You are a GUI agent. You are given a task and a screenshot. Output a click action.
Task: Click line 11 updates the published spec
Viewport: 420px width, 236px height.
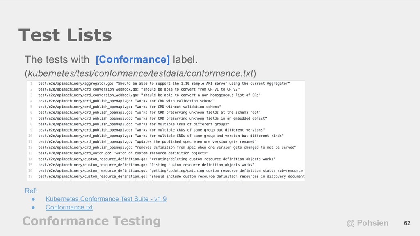[x=147, y=141]
